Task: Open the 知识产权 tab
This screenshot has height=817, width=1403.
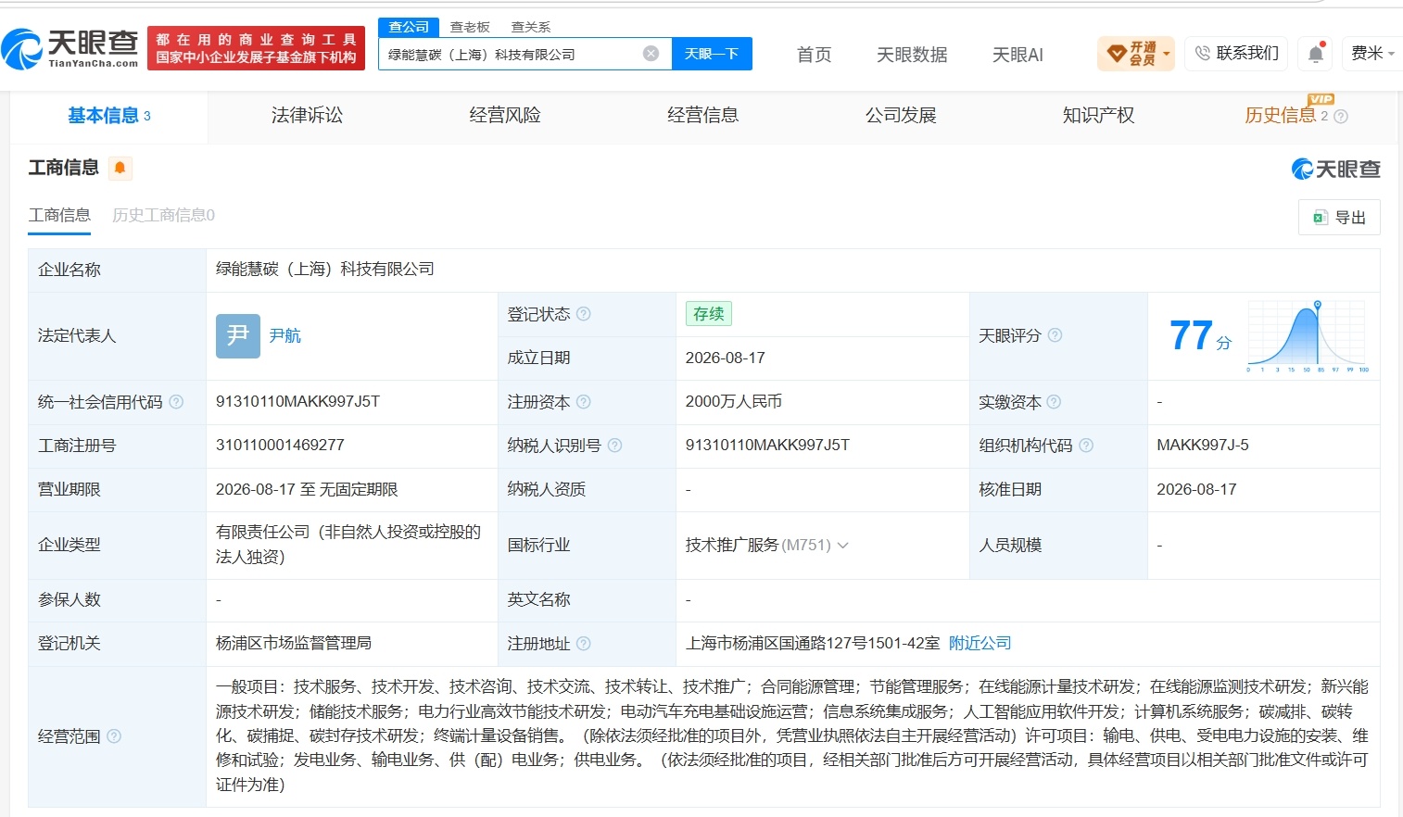Action: [1098, 115]
